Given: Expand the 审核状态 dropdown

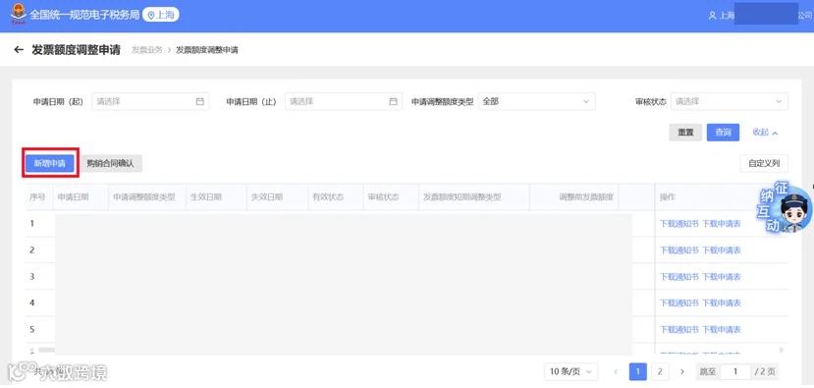Looking at the screenshot, I should coord(730,102).
